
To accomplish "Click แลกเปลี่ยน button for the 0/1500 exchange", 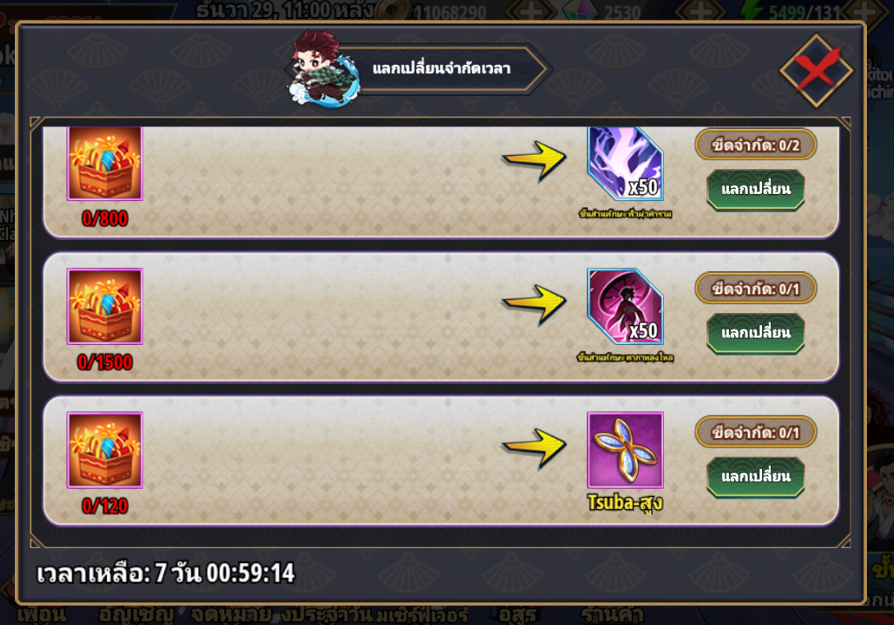I will (x=755, y=333).
